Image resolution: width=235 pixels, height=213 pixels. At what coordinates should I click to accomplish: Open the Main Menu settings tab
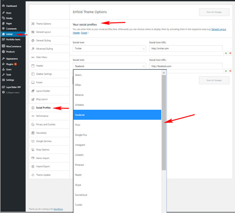click(x=49, y=57)
